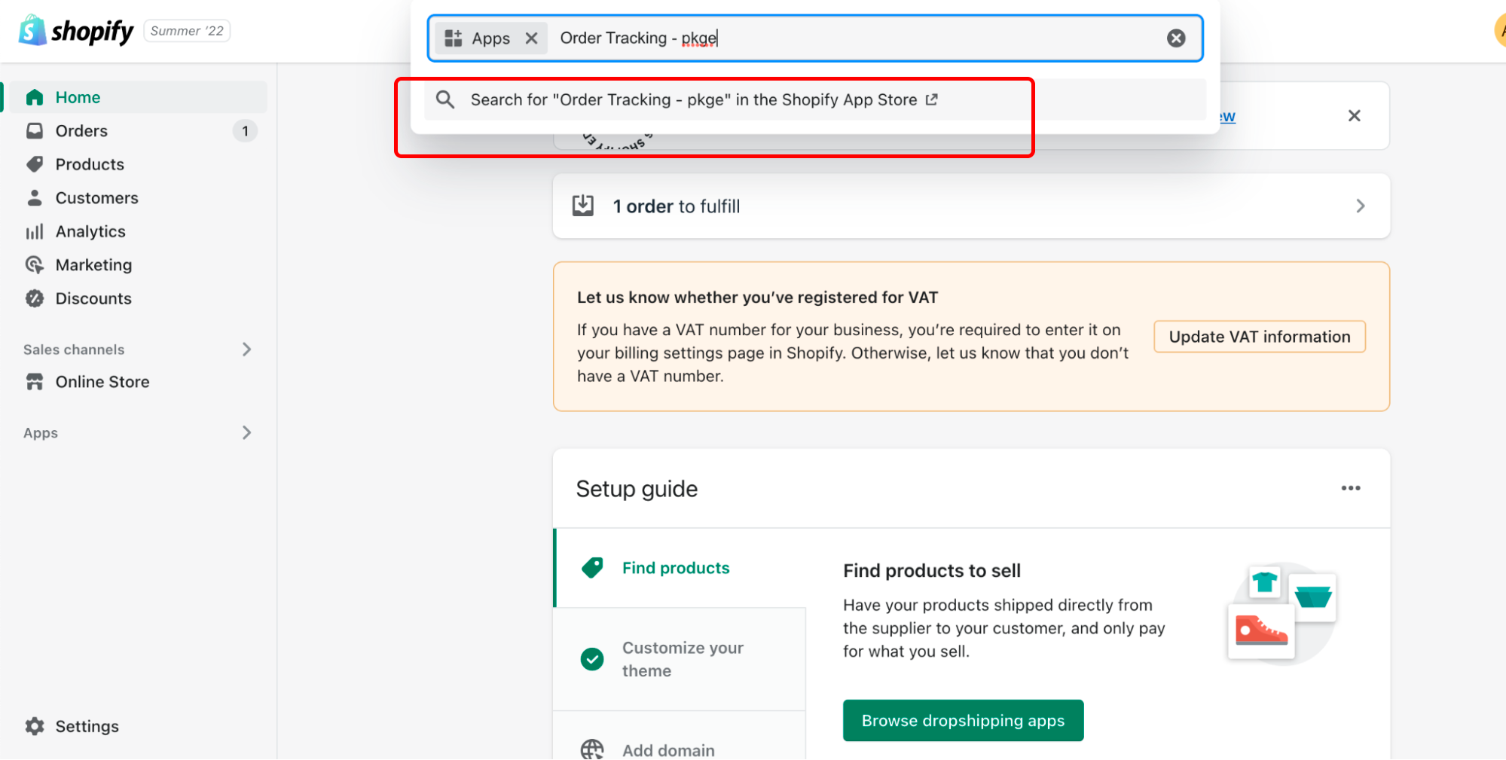This screenshot has height=760, width=1506.
Task: Click the Shopify logo
Action: 76,31
